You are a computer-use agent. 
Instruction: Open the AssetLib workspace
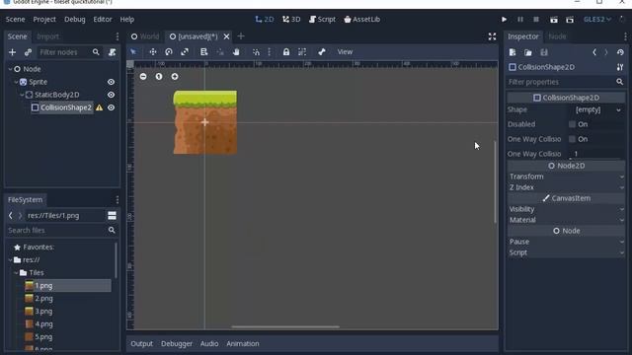click(x=362, y=20)
